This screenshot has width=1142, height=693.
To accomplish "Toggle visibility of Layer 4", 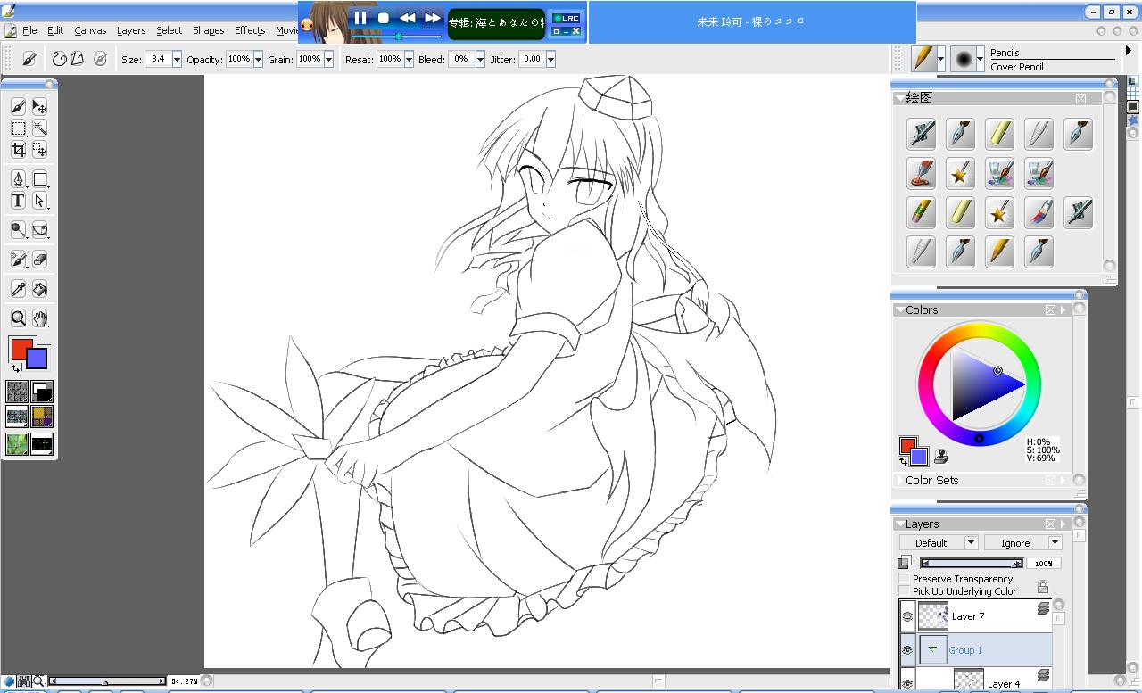I will 907,683.
